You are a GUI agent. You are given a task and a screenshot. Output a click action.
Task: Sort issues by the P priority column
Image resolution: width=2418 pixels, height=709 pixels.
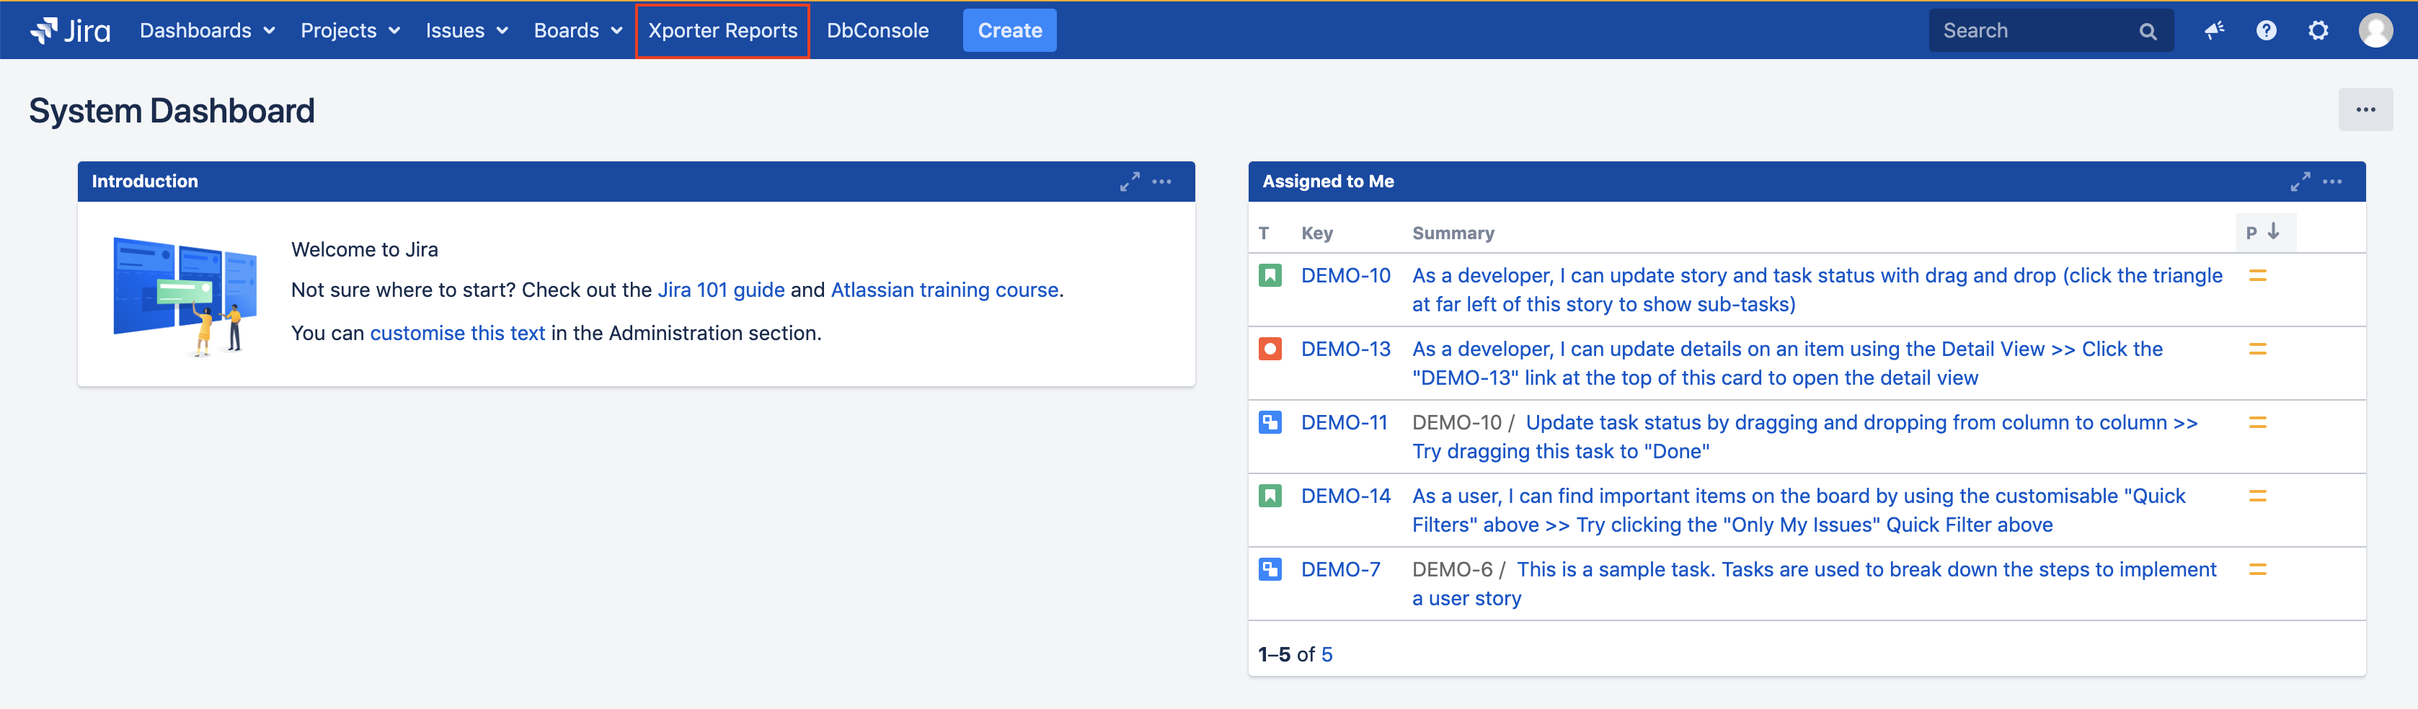2262,233
